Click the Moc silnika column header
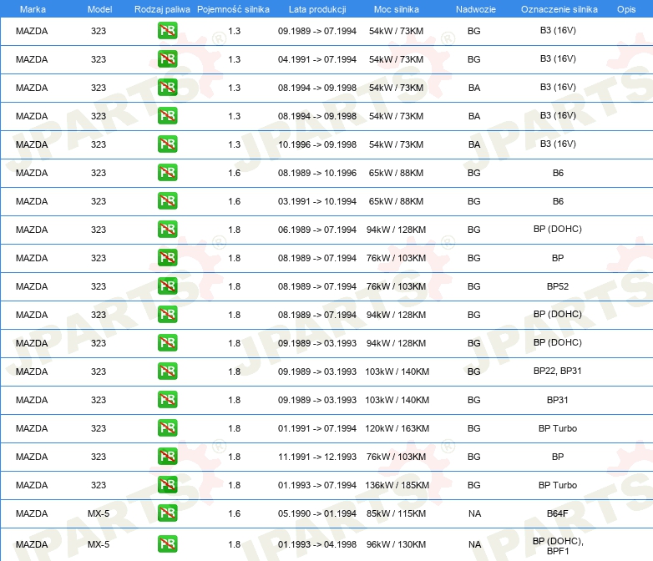Viewport: 653px width, 561px height. (397, 9)
